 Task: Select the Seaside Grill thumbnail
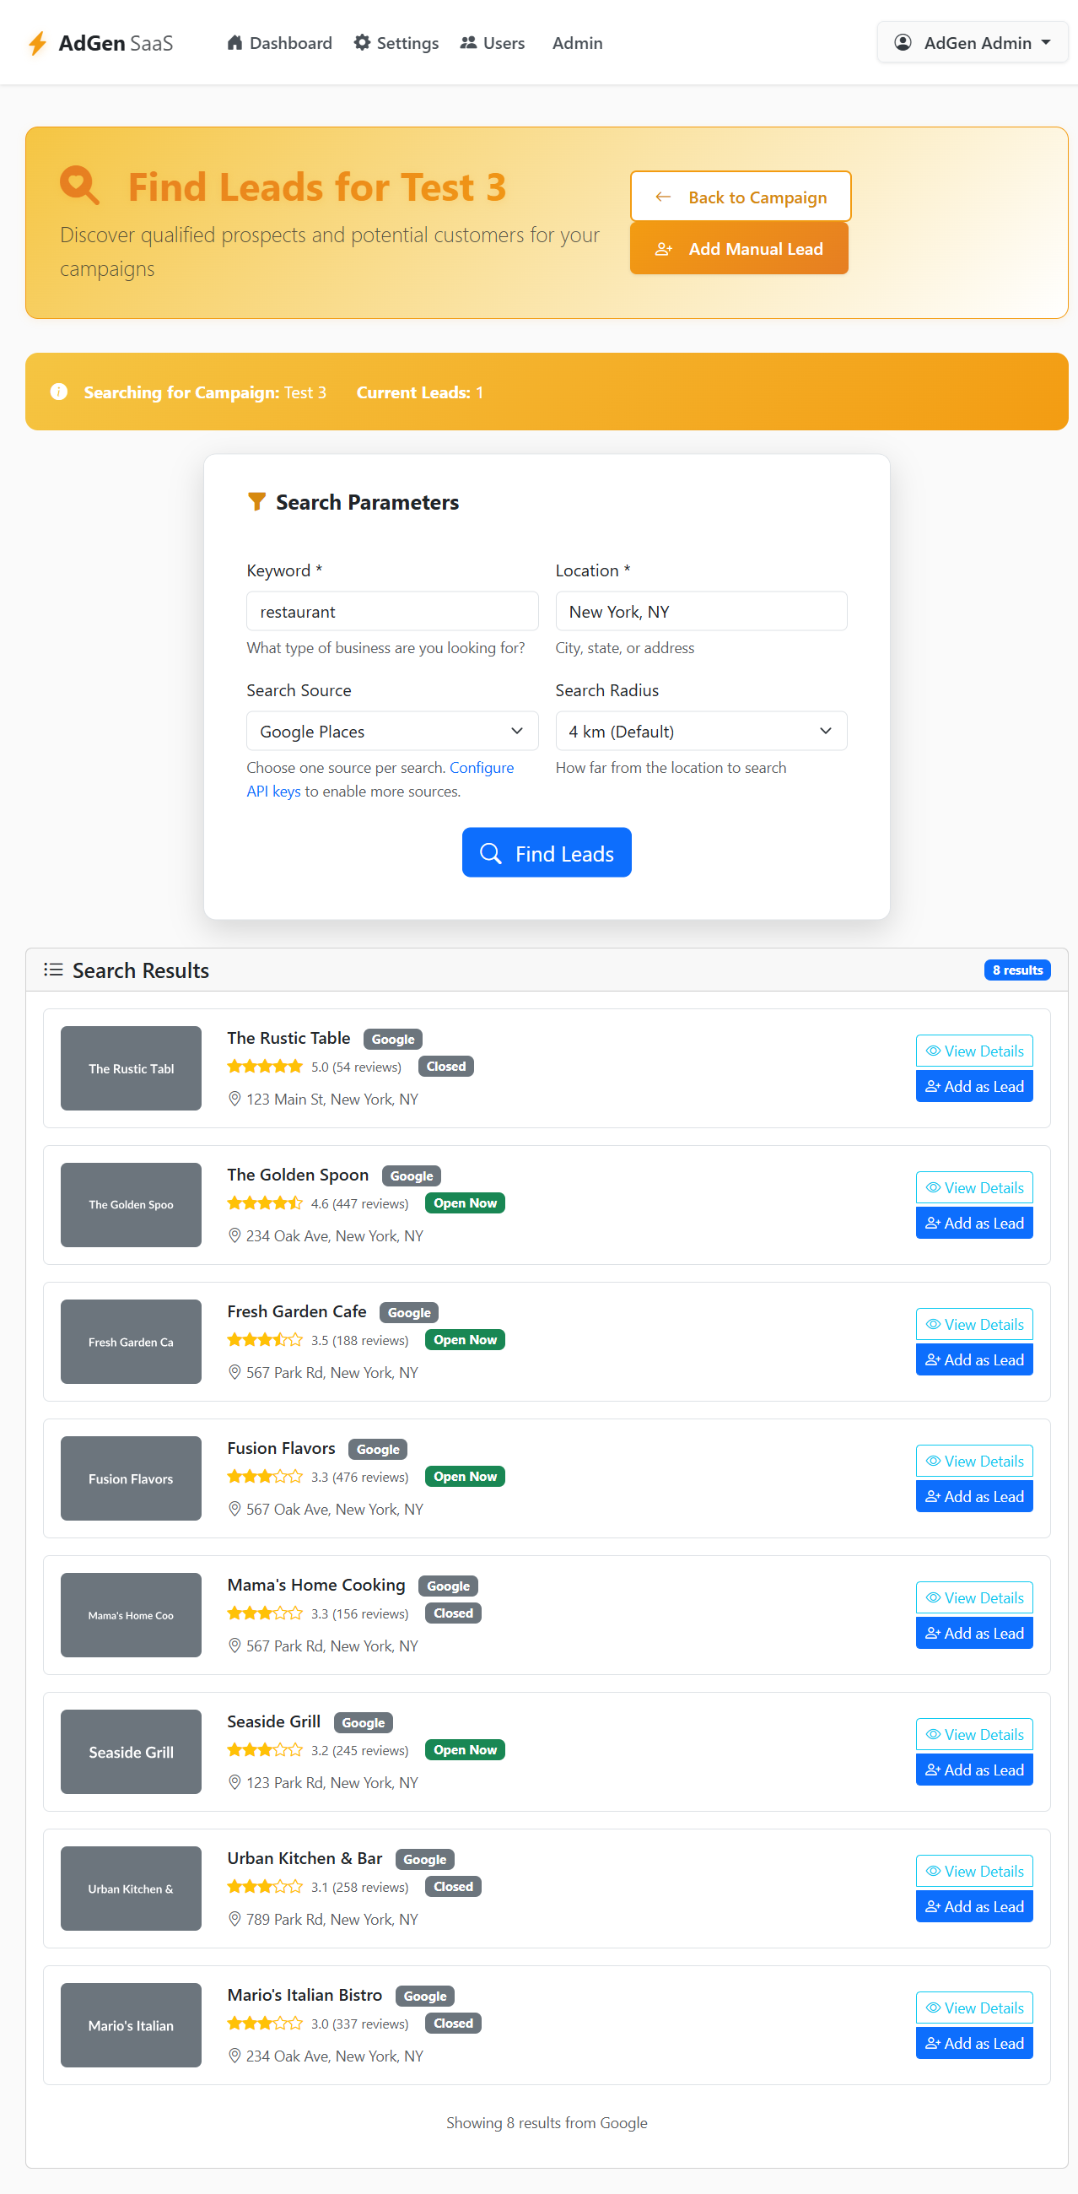[x=131, y=1751]
